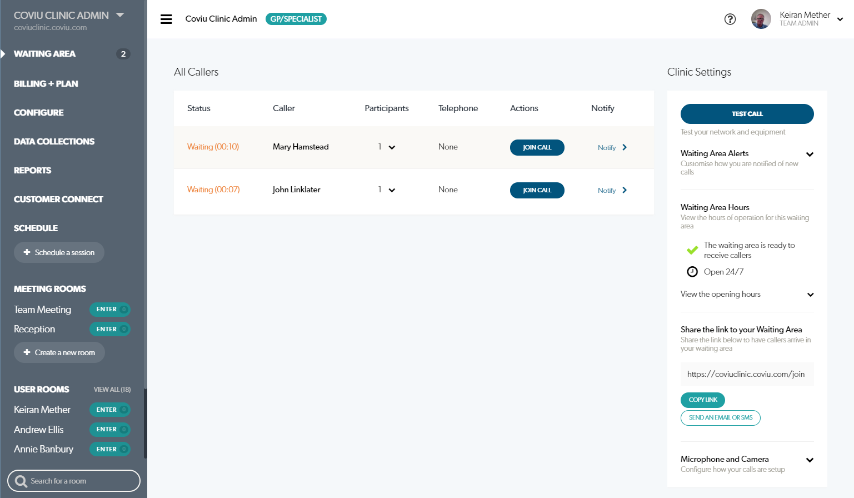The image size is (854, 498).
Task: Join Mary Hamstead's call
Action: coord(537,147)
